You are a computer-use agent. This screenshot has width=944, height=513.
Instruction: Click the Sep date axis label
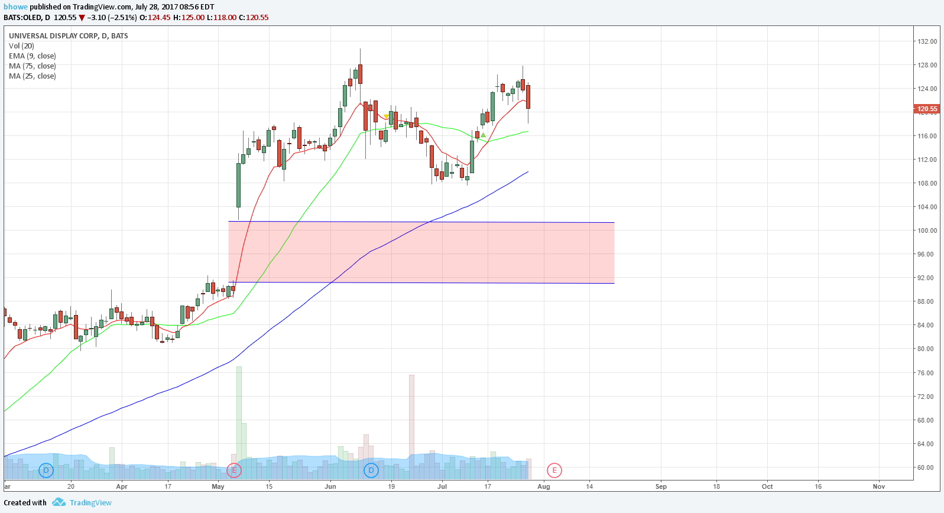point(661,486)
